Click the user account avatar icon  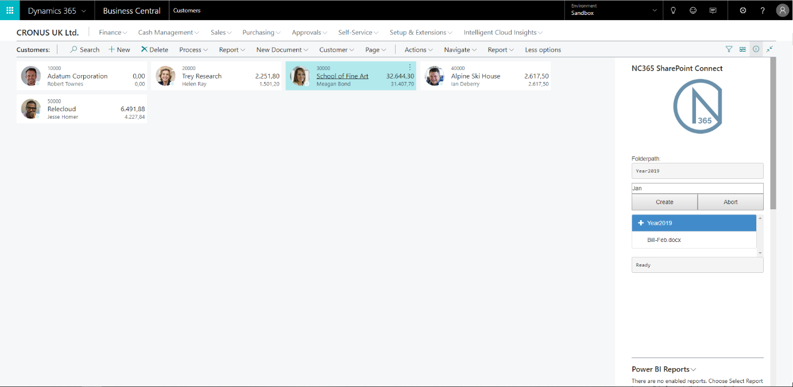click(782, 10)
